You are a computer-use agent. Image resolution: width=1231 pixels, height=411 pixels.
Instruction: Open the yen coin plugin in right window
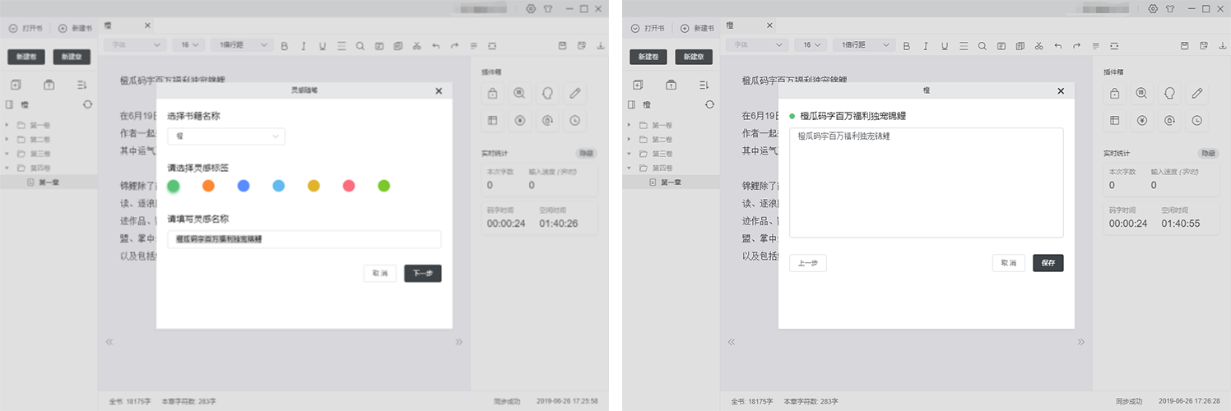point(1141,120)
